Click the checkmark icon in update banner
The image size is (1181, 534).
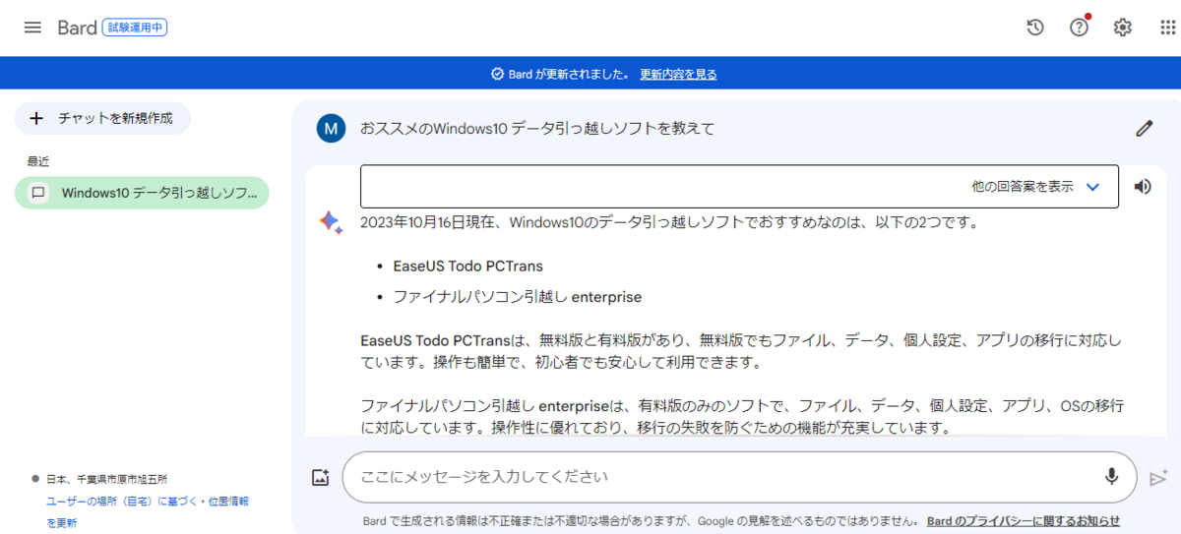pos(497,74)
